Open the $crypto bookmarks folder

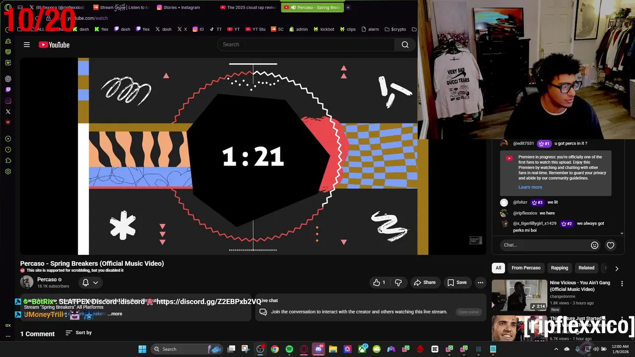pos(395,29)
